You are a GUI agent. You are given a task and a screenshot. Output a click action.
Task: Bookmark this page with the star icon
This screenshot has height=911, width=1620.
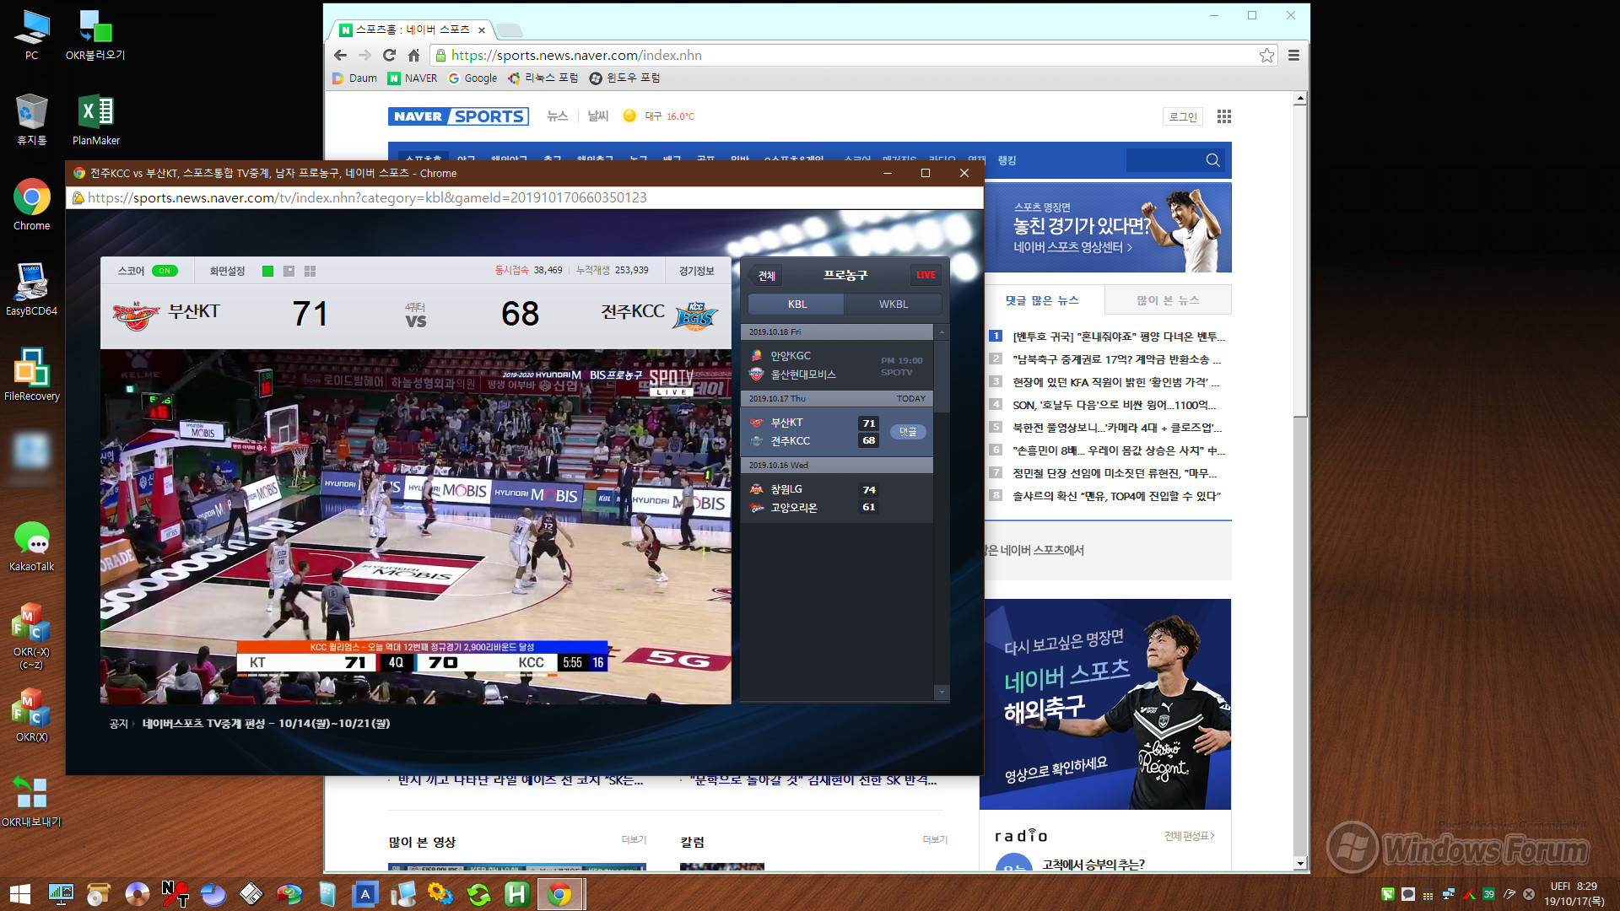pyautogui.click(x=1266, y=55)
